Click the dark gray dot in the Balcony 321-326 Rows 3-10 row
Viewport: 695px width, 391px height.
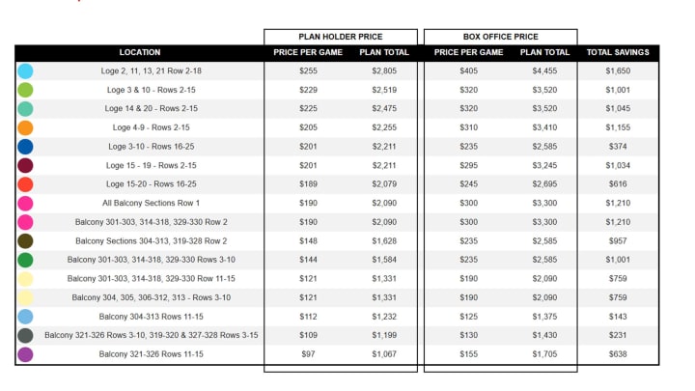click(x=25, y=335)
